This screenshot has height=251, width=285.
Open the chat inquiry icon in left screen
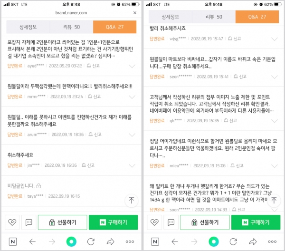28,222
